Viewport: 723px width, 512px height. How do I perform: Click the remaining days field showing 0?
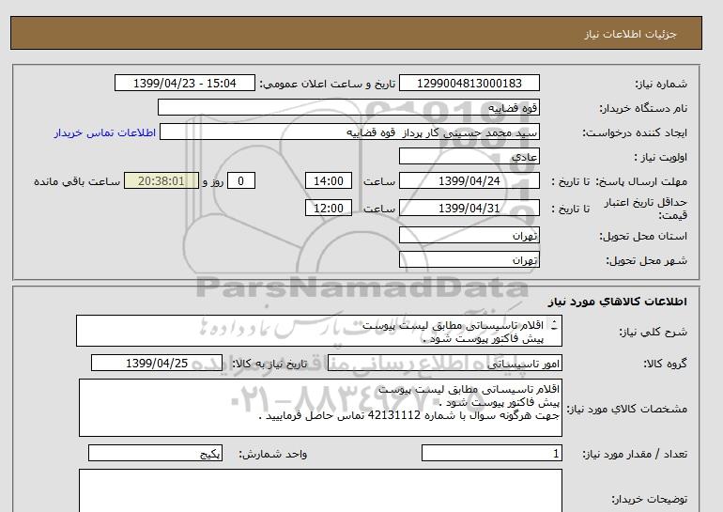pyautogui.click(x=240, y=181)
